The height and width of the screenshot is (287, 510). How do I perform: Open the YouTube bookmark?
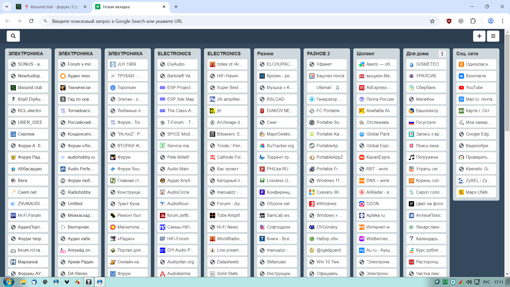(x=476, y=87)
